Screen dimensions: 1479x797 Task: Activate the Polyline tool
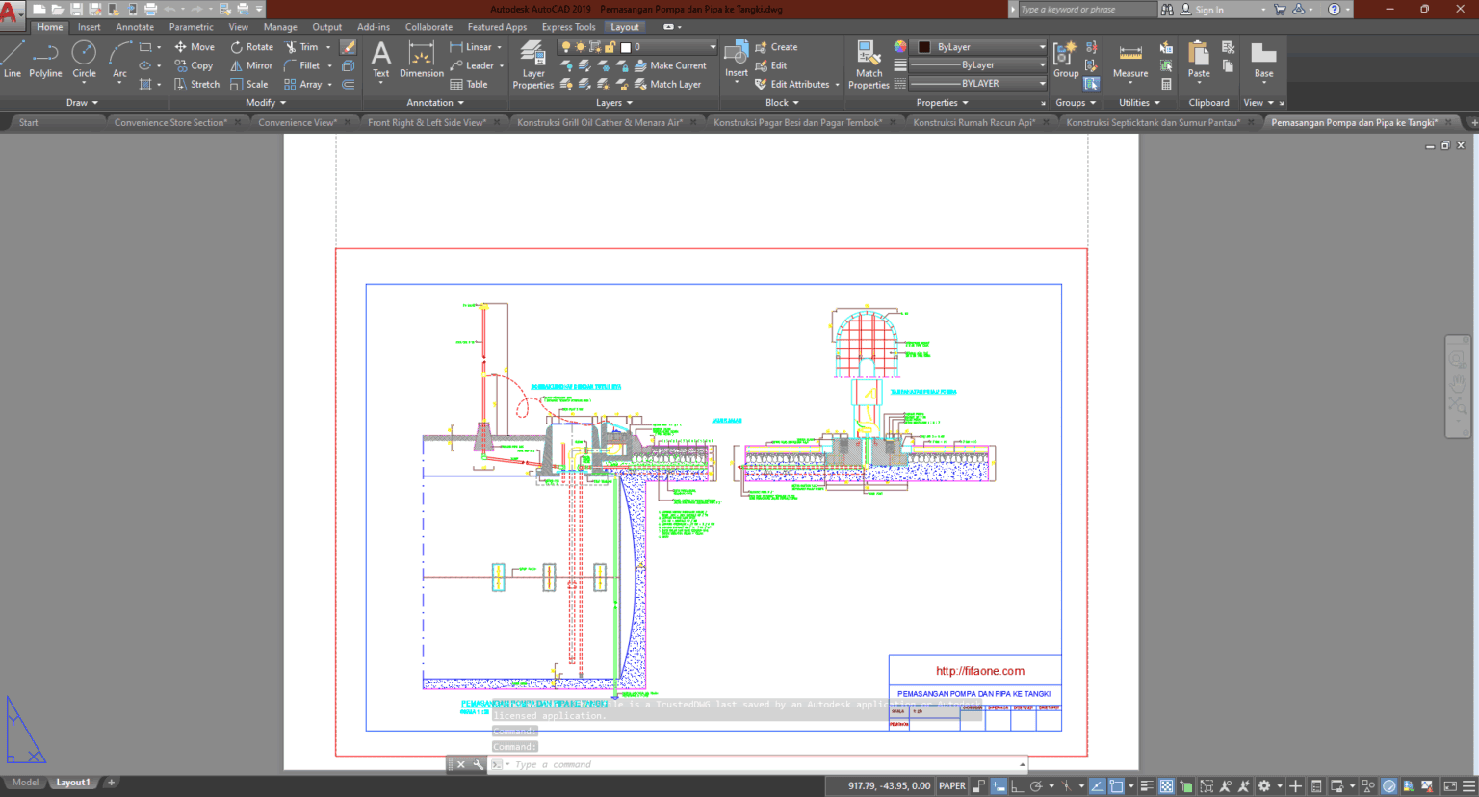click(x=44, y=58)
